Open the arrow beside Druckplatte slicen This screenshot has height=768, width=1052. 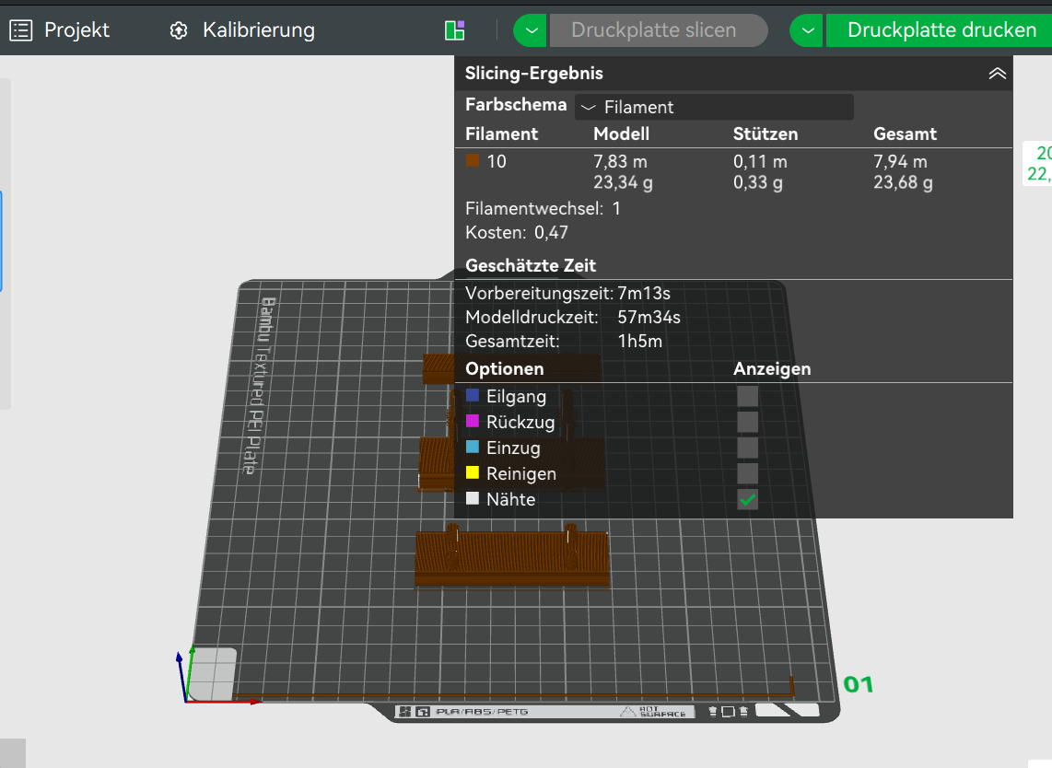point(530,30)
